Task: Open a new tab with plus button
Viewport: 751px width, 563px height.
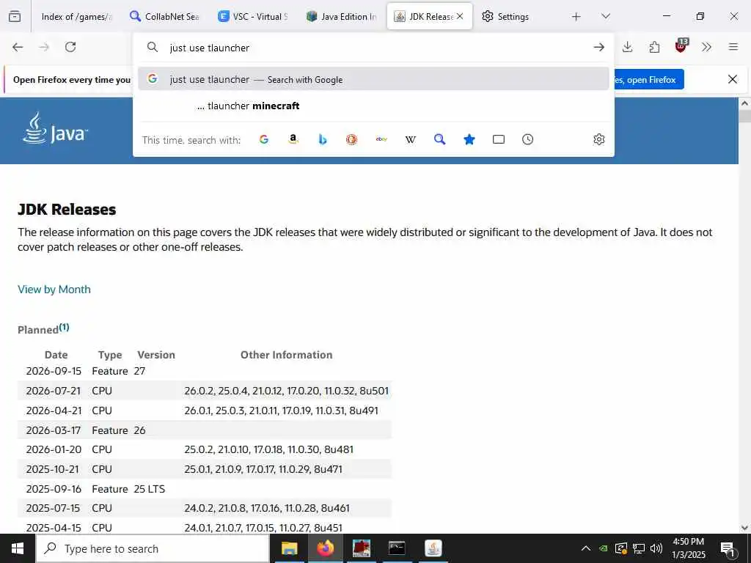Action: tap(576, 17)
